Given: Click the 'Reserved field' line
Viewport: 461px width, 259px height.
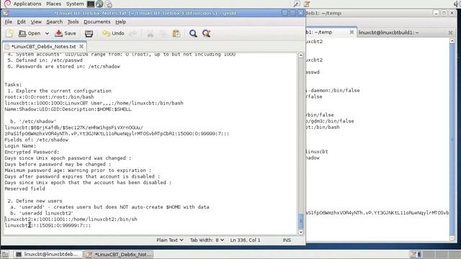Looking at the screenshot, I should [x=24, y=188].
